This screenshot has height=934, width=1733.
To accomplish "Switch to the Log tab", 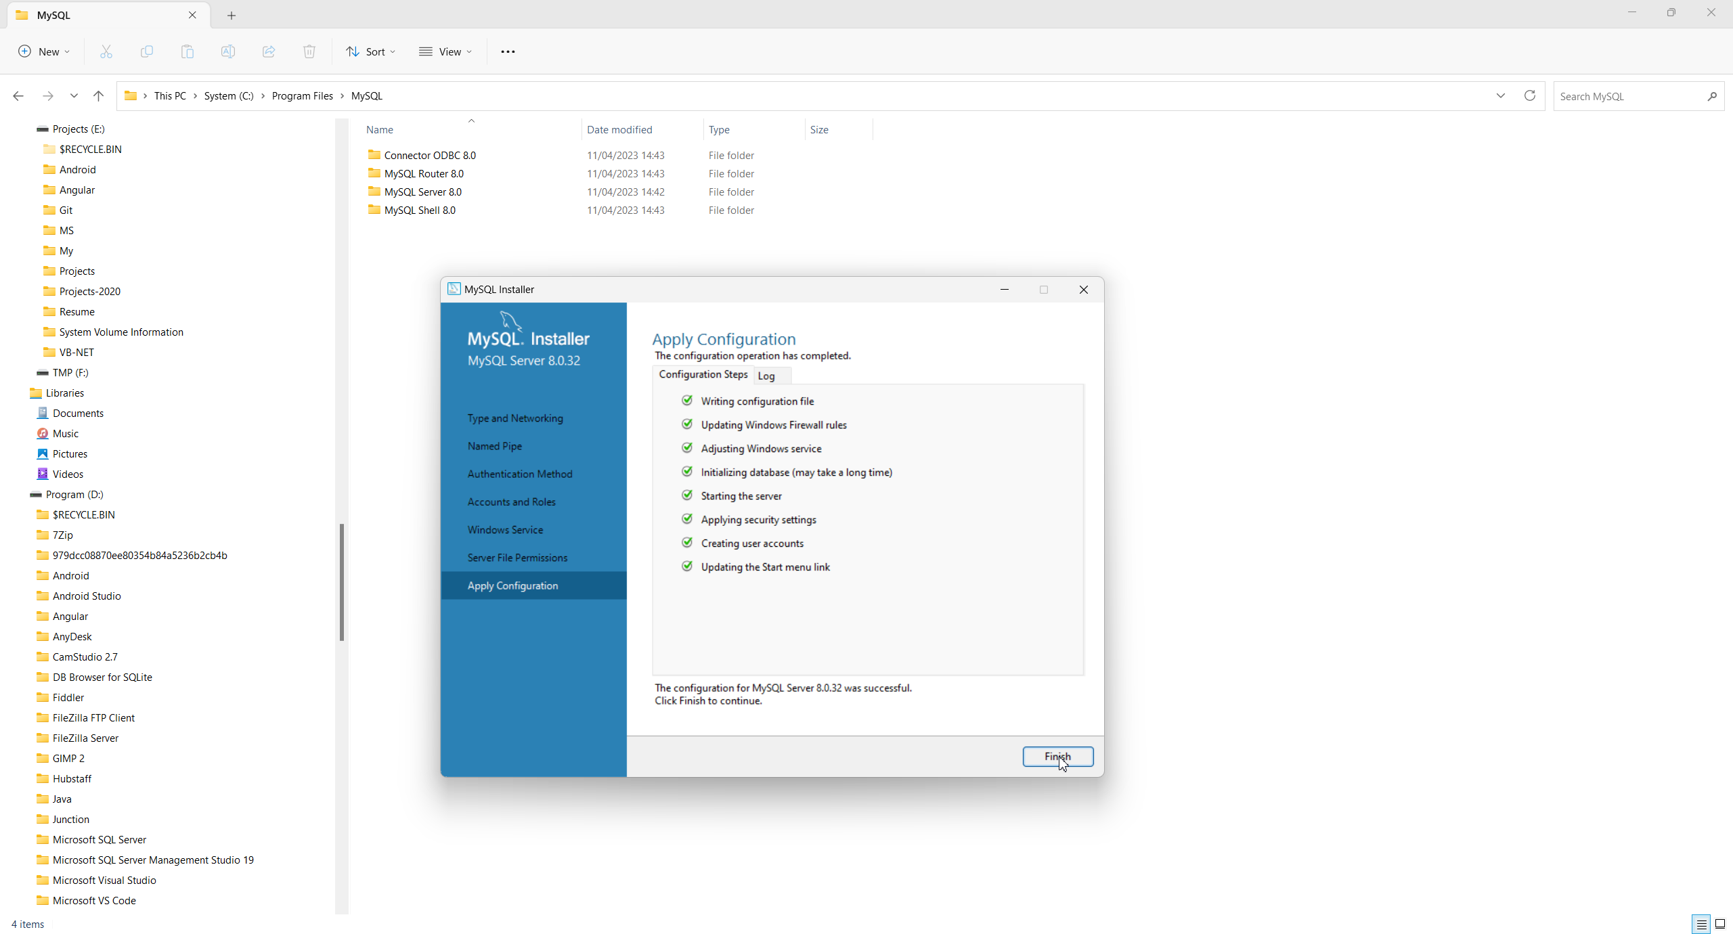I will pyautogui.click(x=766, y=376).
